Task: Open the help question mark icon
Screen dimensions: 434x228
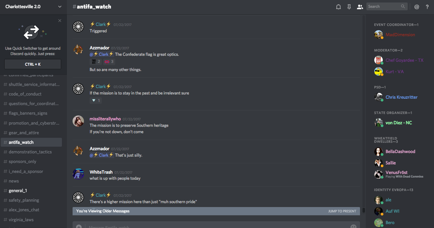Action: click(x=427, y=7)
